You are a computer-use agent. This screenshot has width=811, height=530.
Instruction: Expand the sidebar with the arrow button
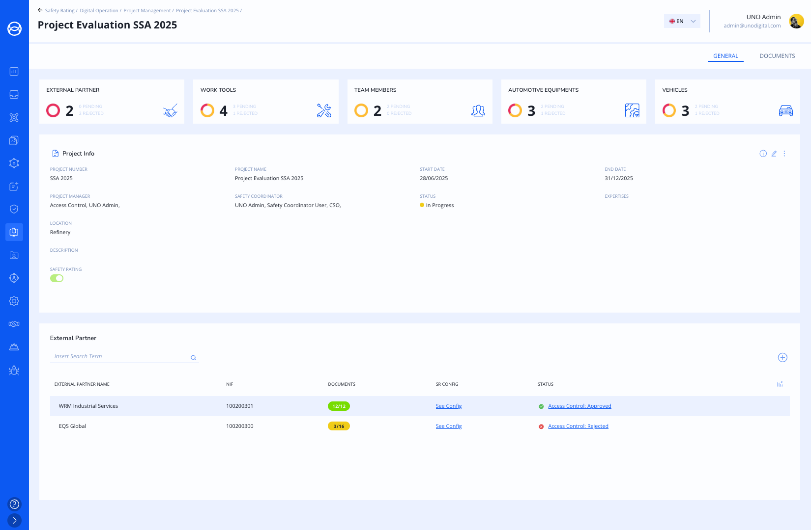click(14, 520)
